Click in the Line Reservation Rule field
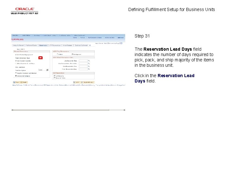Viewport: 227px width, 170px height. tap(83, 66)
